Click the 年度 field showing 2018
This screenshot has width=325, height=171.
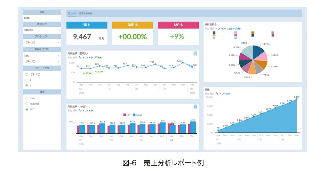(x=42, y=18)
